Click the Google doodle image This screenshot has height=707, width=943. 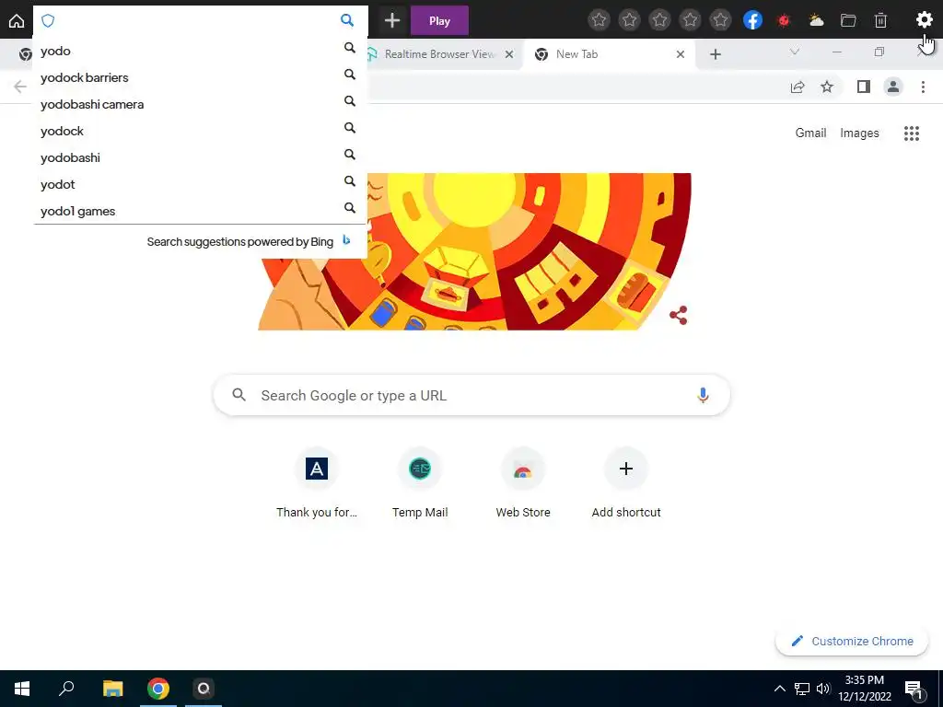[x=474, y=251]
